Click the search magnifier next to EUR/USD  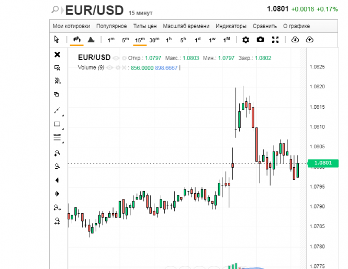(x=55, y=9)
